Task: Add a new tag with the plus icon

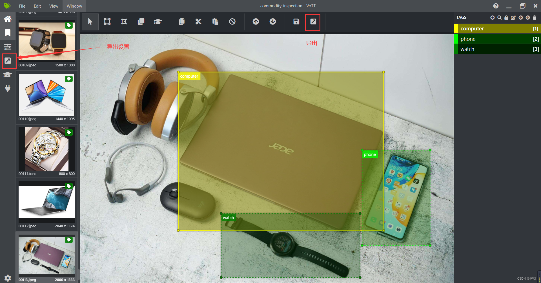Action: (493, 17)
